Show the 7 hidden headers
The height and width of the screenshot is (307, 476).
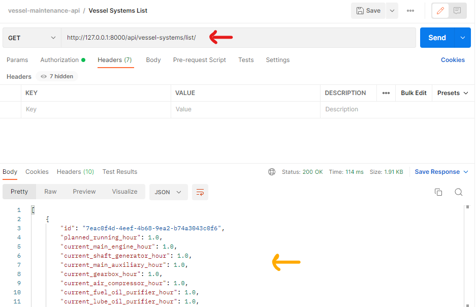[56, 76]
